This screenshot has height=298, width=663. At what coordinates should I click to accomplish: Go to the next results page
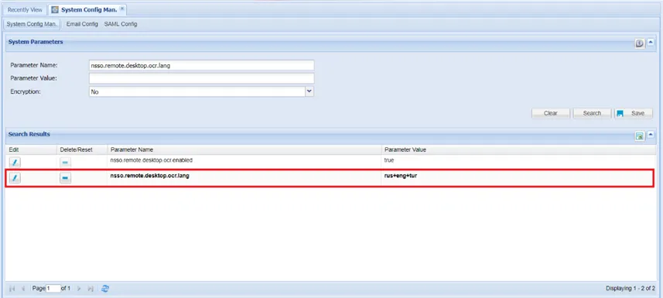(79, 288)
